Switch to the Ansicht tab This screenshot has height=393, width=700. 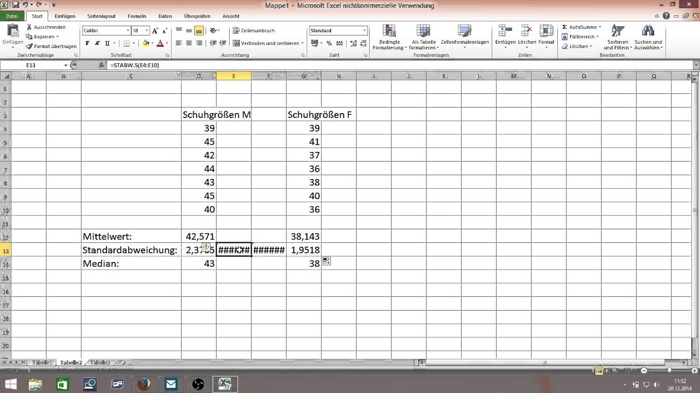click(231, 16)
